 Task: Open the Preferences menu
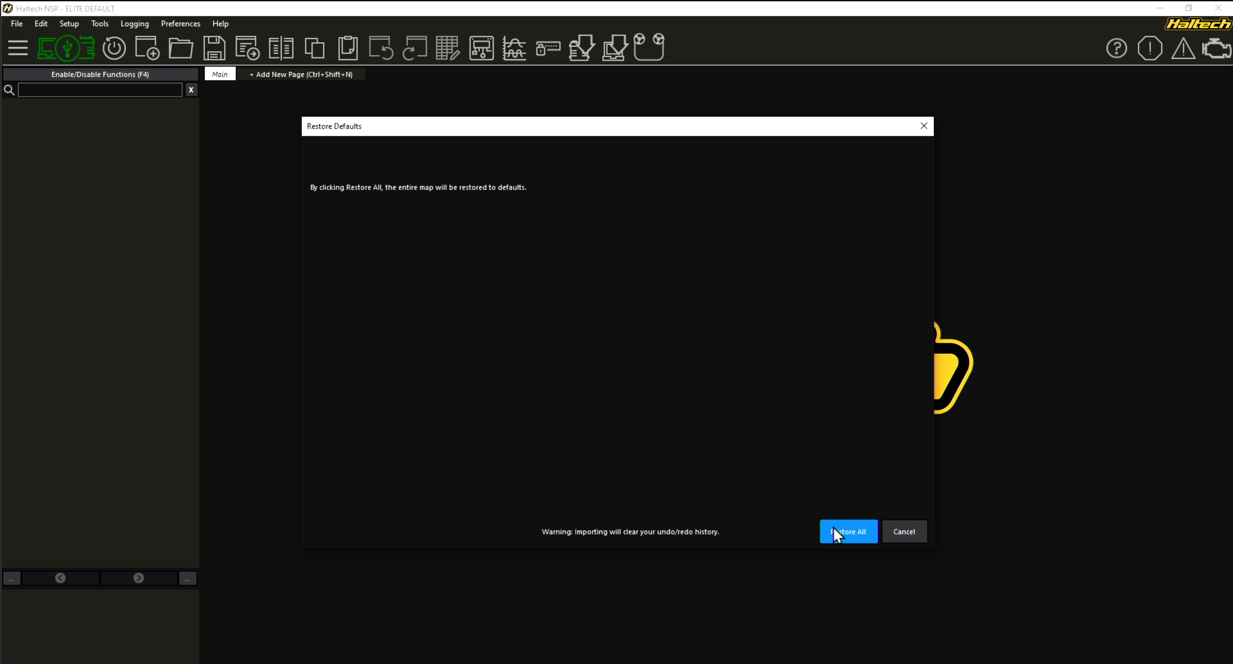[180, 24]
